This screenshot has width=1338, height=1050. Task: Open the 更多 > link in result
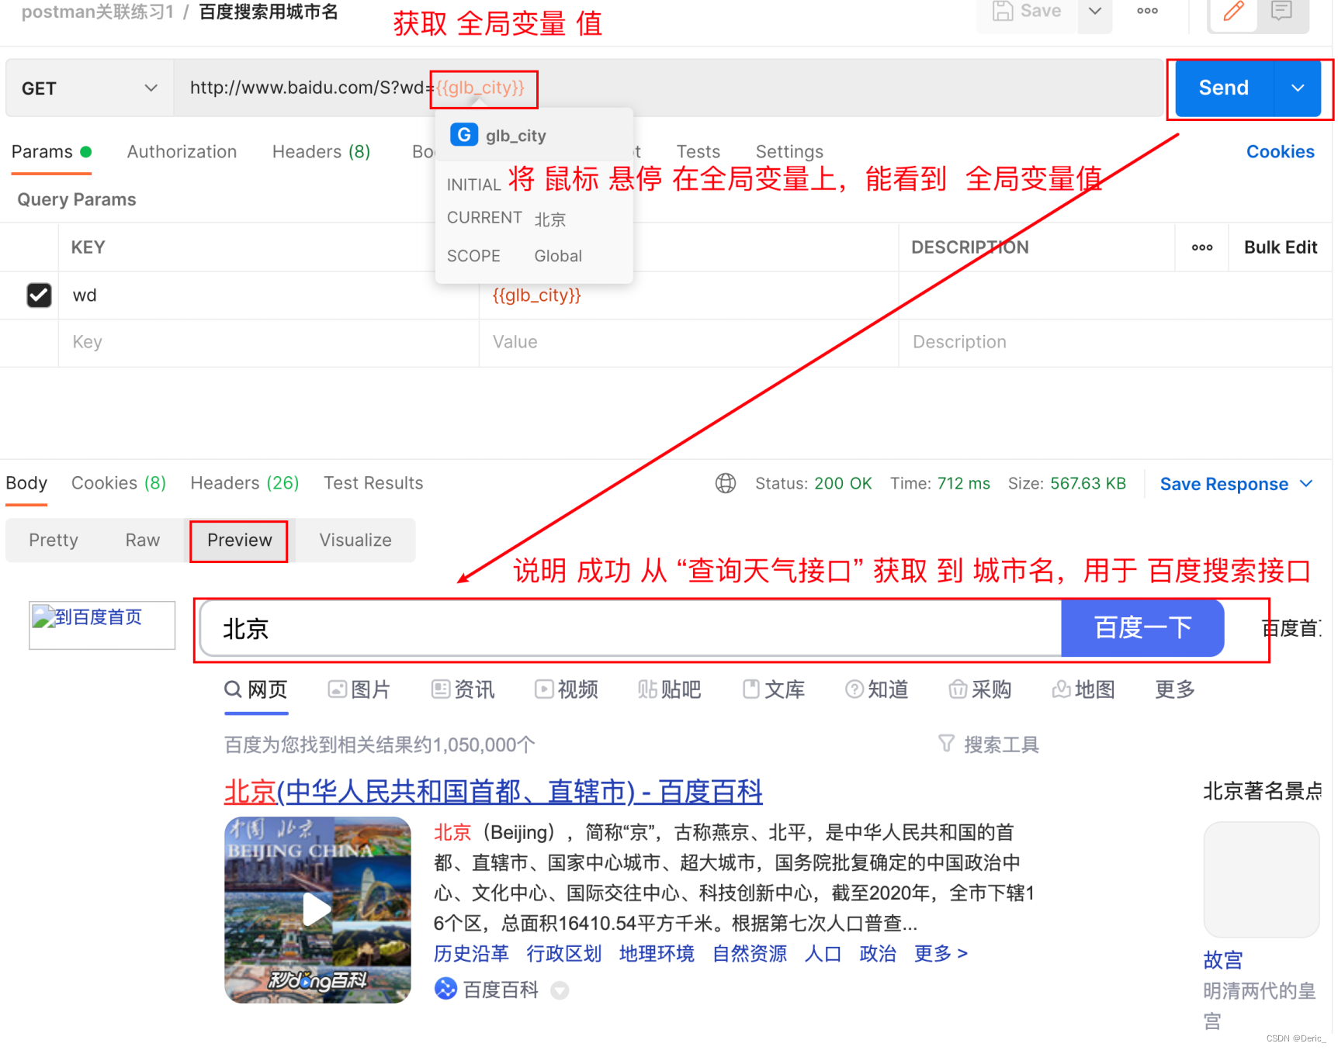click(941, 954)
